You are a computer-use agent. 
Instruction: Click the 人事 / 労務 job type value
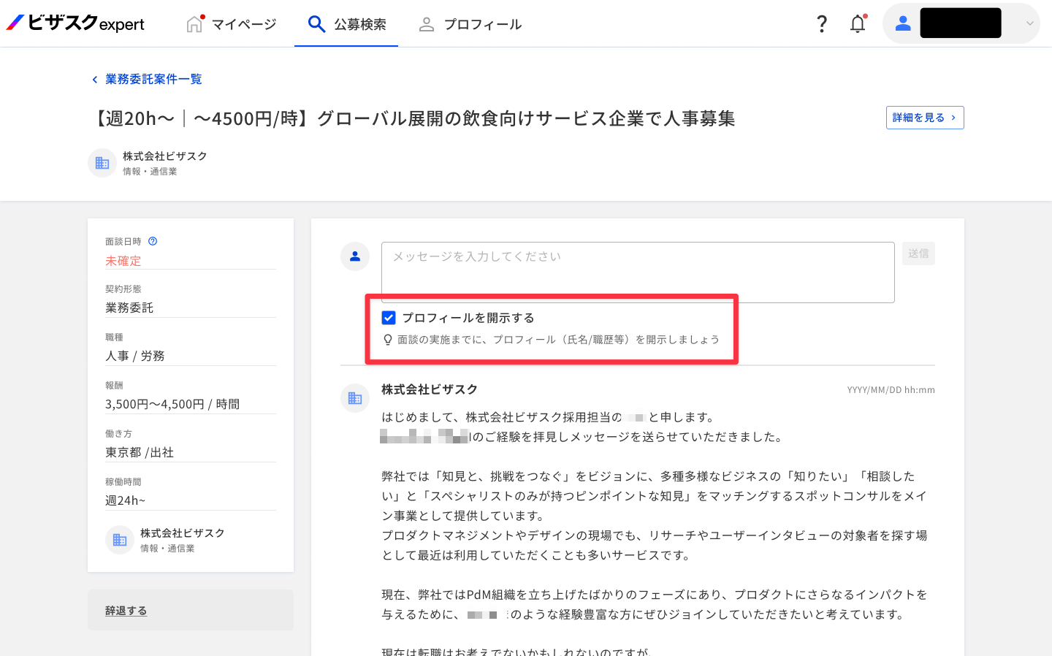tap(135, 356)
